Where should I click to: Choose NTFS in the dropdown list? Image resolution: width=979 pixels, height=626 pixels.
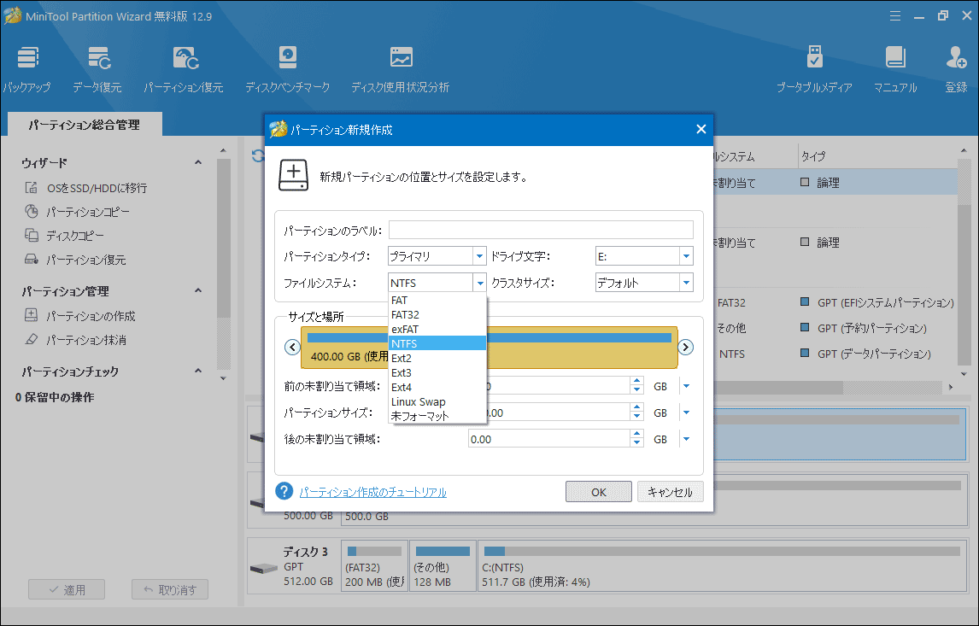[437, 343]
